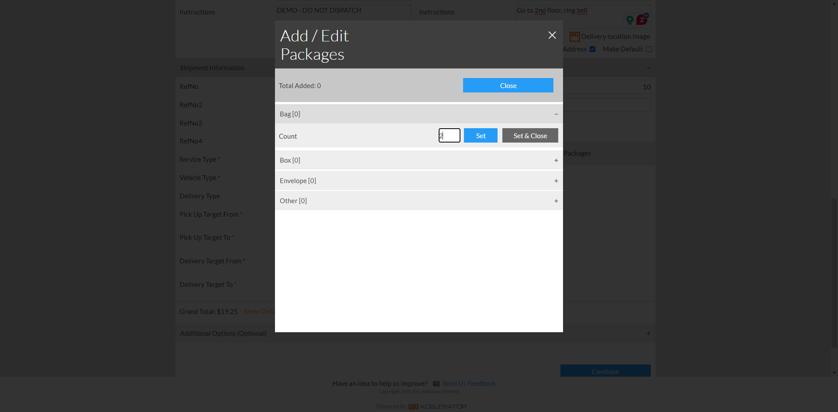Screen dimensions: 838x412
Task: Collapse the Shipment Information section
Action: tap(648, 68)
